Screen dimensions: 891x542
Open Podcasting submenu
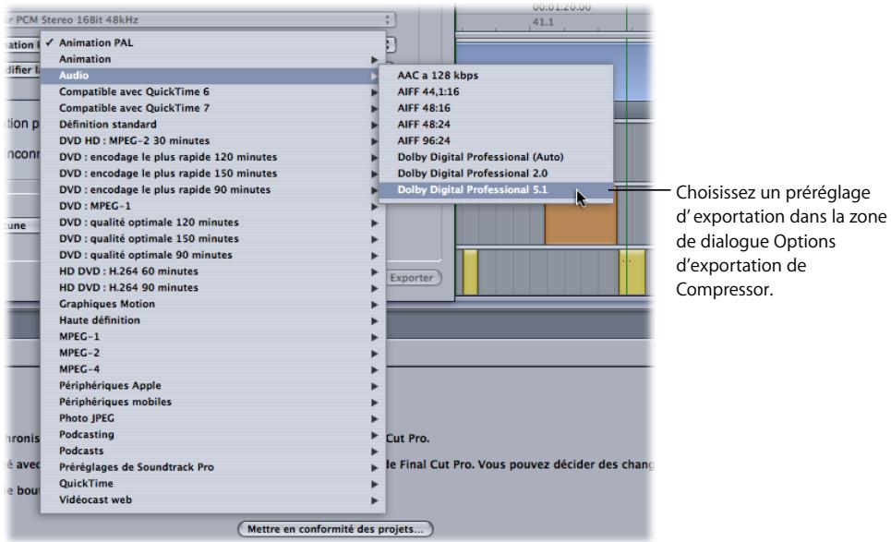pos(213,435)
